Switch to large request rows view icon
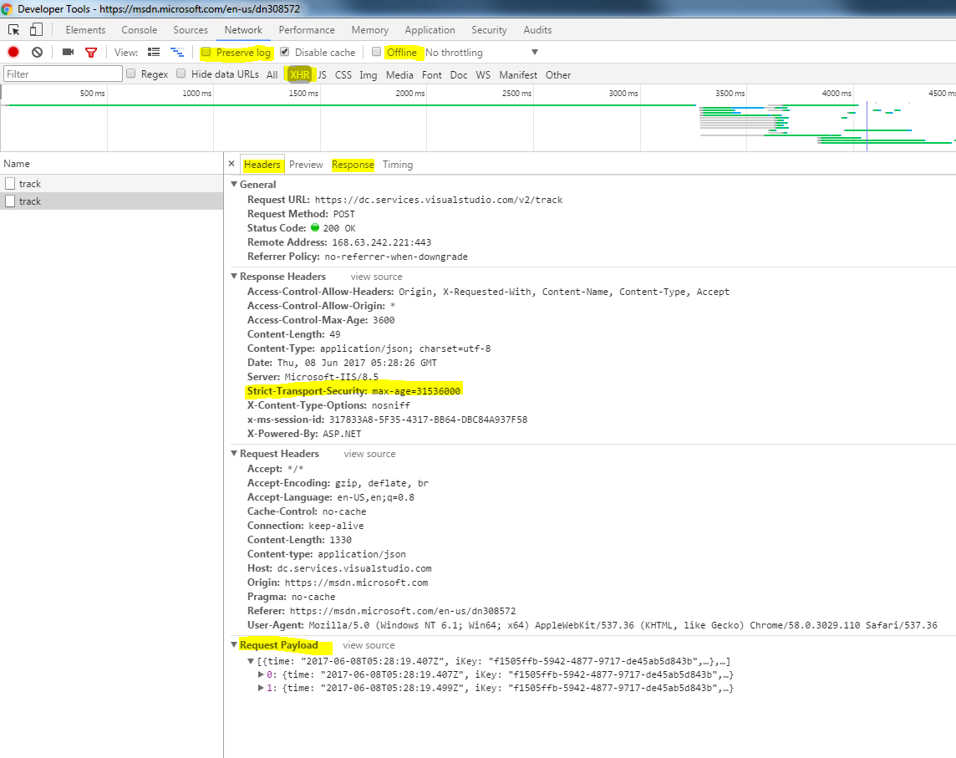 (x=154, y=53)
